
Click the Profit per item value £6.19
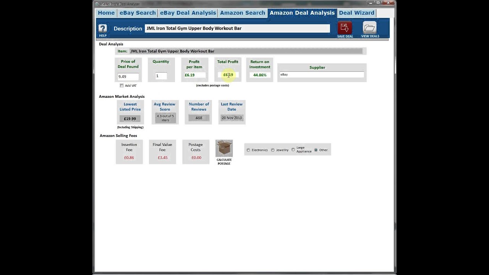[x=194, y=75]
